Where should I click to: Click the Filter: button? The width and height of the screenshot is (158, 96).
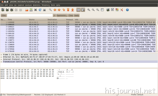tap(4, 15)
